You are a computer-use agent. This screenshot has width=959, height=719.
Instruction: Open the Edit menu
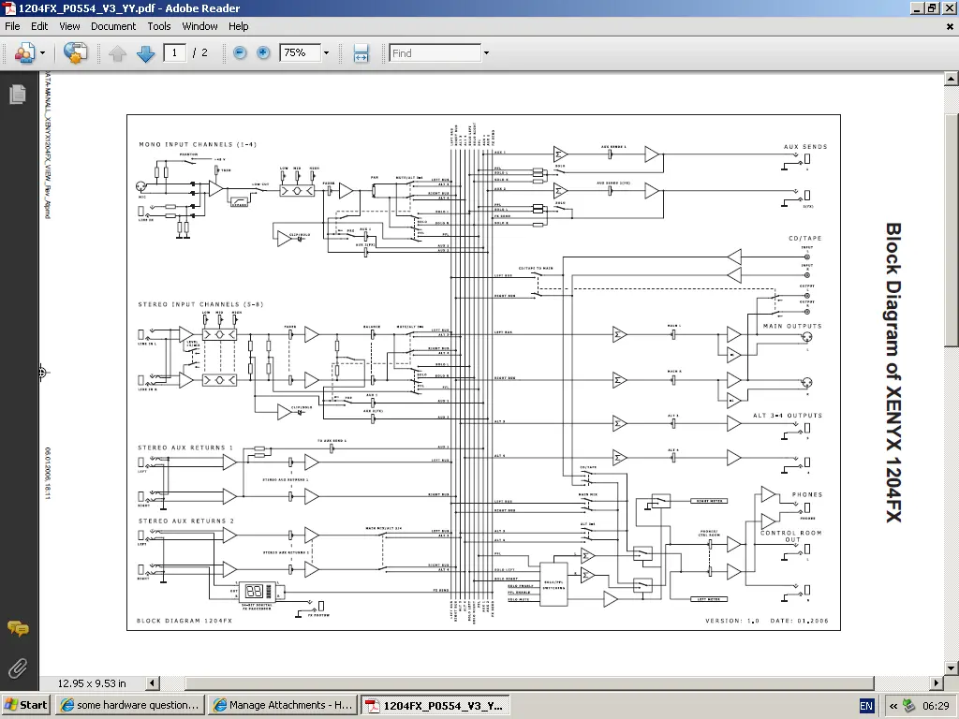(39, 26)
